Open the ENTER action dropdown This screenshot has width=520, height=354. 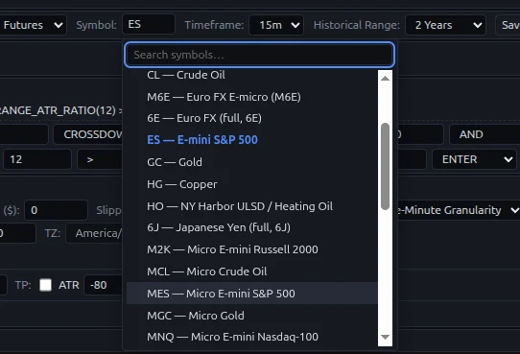(x=474, y=159)
